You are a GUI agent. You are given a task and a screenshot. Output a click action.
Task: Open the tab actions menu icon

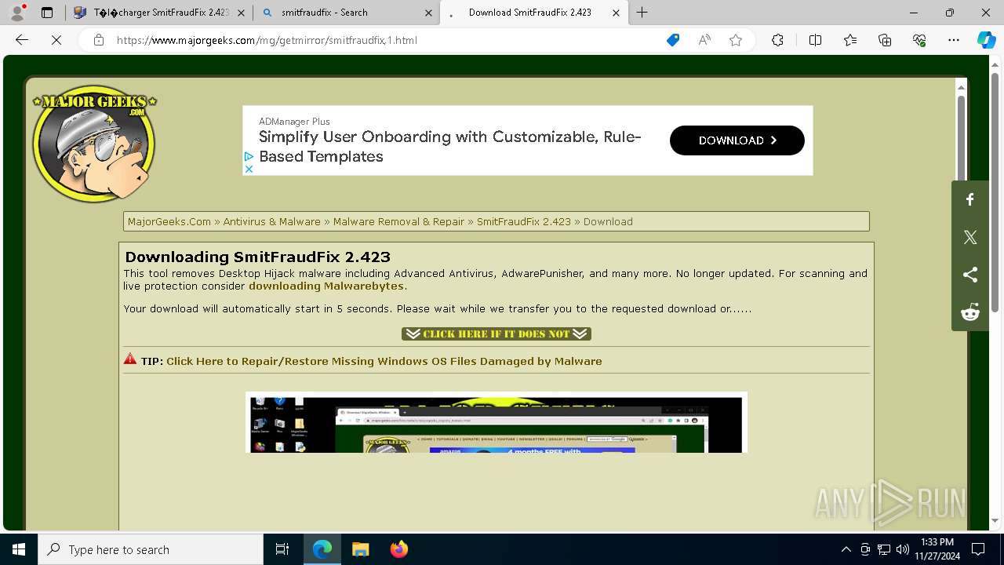point(47,13)
